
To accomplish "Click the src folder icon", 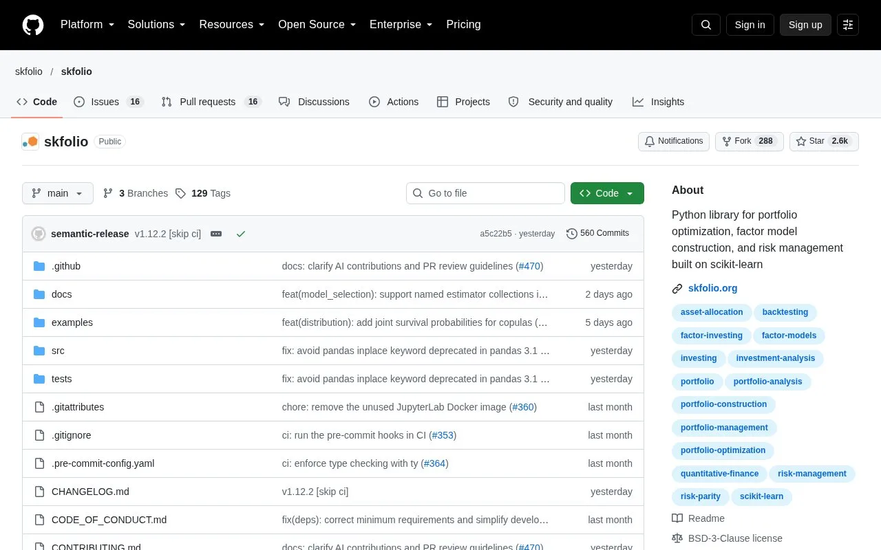I will pyautogui.click(x=39, y=351).
